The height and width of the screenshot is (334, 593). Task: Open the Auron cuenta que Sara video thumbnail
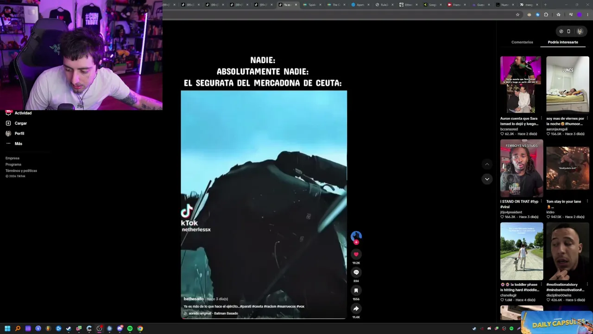522,85
